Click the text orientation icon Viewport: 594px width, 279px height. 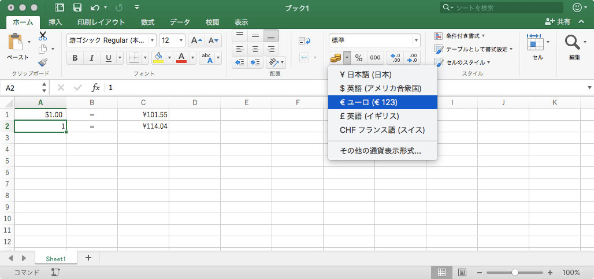(x=273, y=62)
